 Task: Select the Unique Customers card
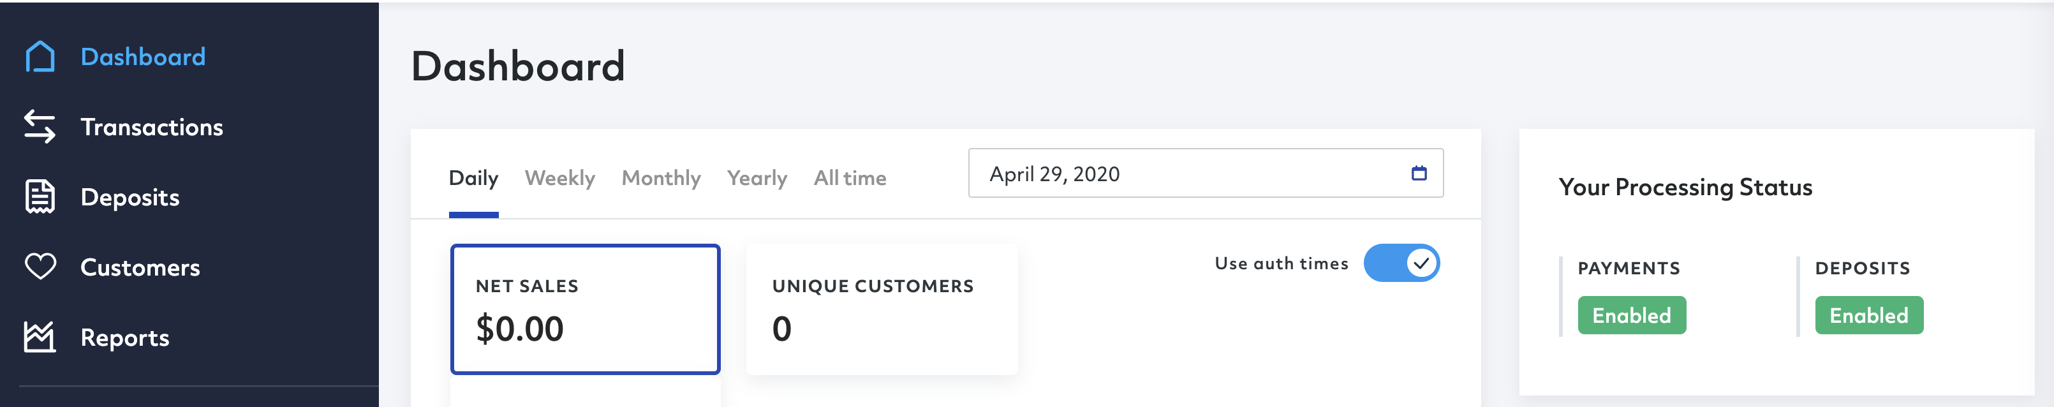[882, 309]
